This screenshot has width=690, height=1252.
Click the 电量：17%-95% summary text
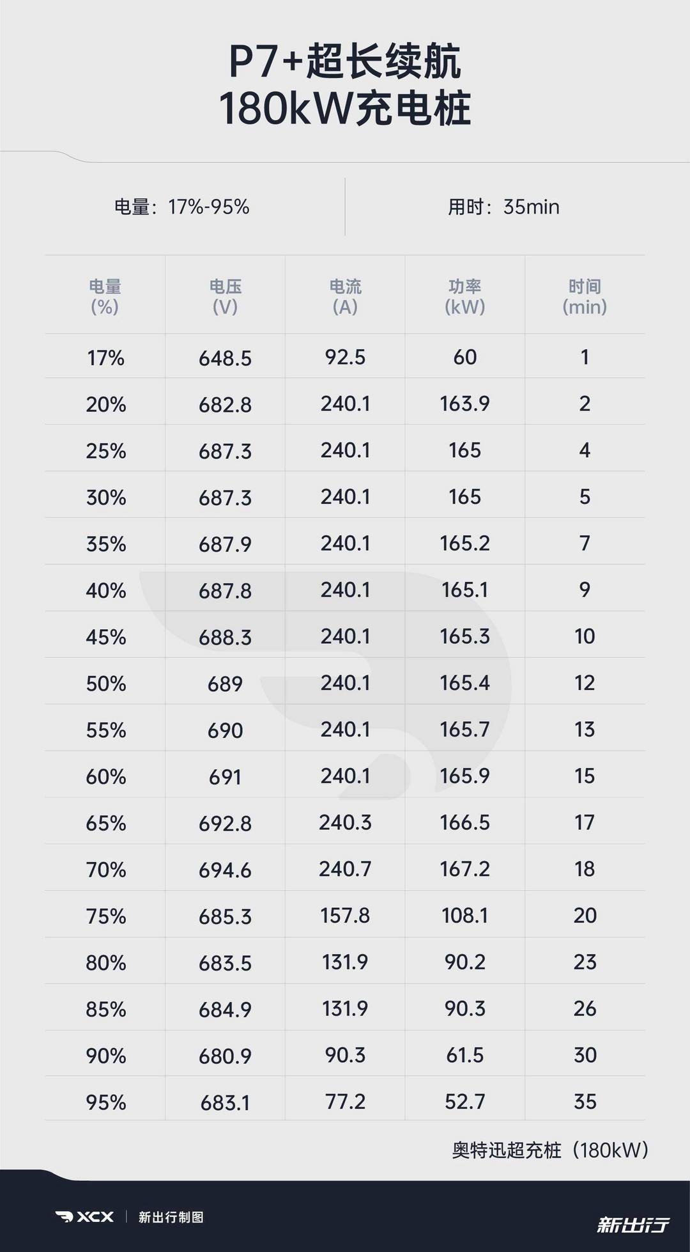click(x=181, y=207)
